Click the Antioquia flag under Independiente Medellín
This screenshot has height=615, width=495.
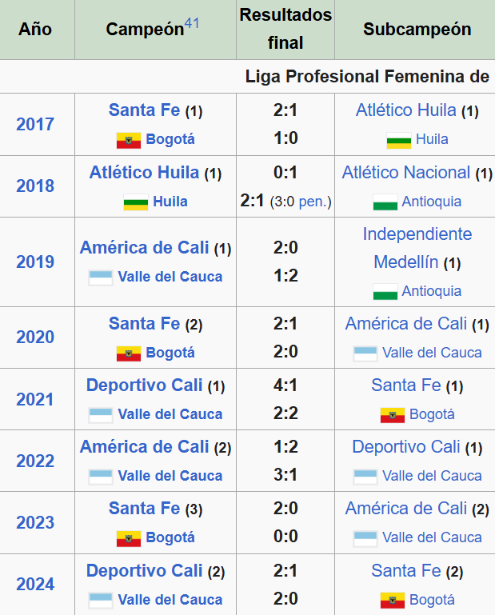(385, 292)
